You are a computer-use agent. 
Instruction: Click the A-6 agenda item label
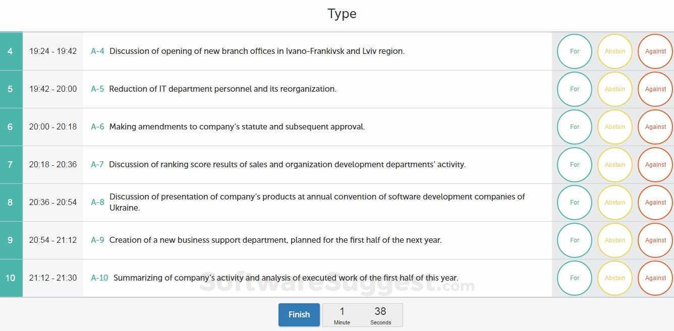[x=97, y=127]
